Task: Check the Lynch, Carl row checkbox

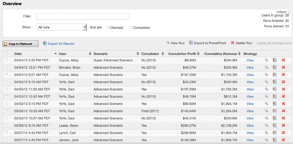Action: tap(7, 133)
